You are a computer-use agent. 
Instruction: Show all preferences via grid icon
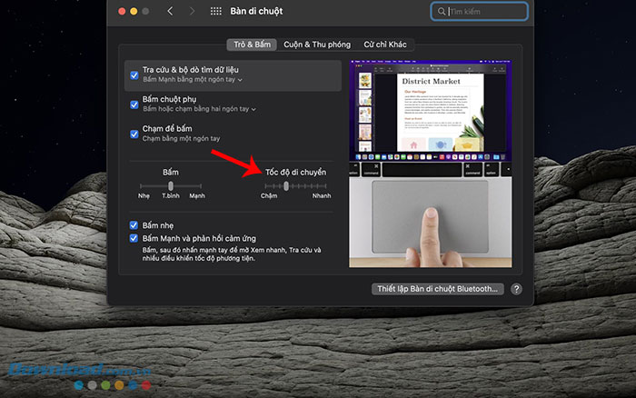coord(216,12)
